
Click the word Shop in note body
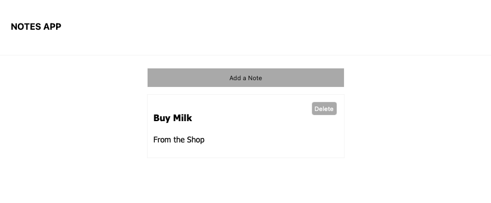pos(195,140)
